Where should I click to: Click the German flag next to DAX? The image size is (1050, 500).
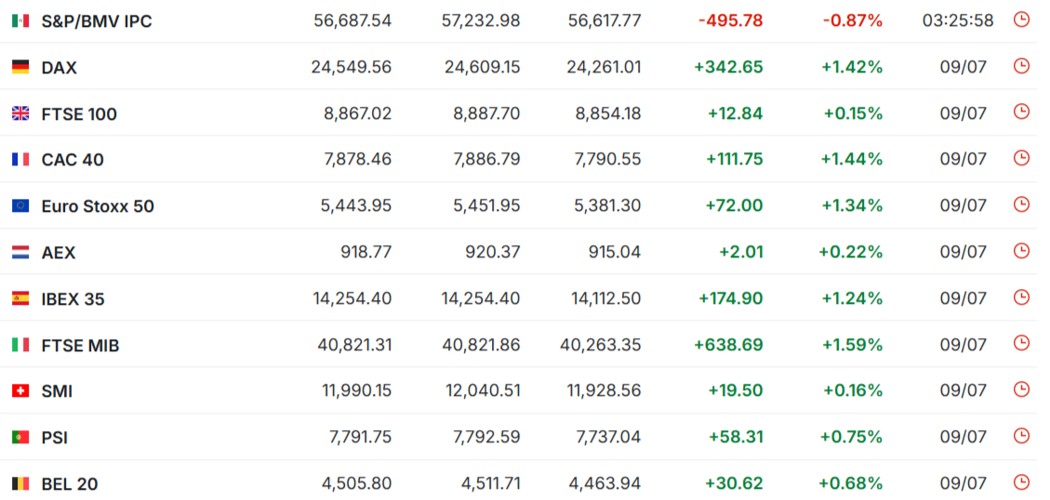[20, 67]
